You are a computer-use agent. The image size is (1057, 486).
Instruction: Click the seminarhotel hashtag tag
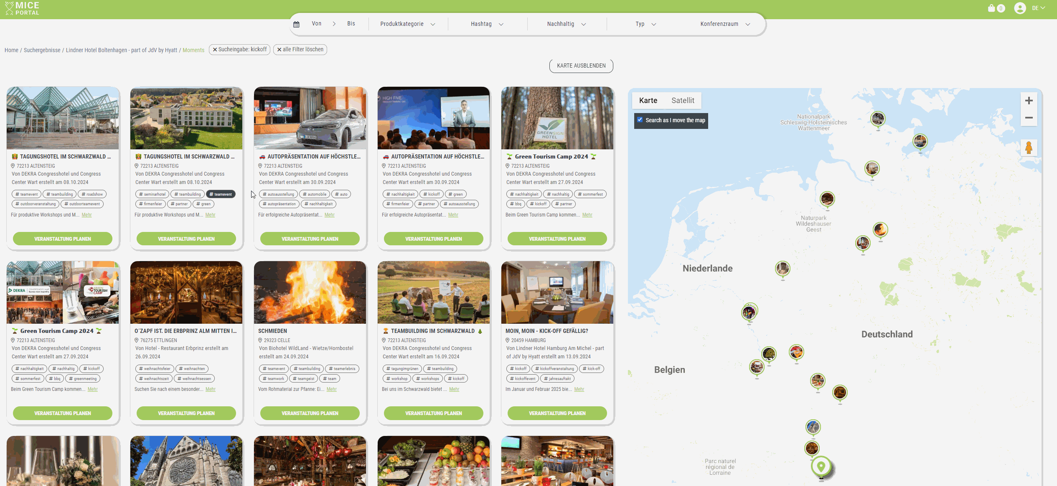click(x=152, y=194)
